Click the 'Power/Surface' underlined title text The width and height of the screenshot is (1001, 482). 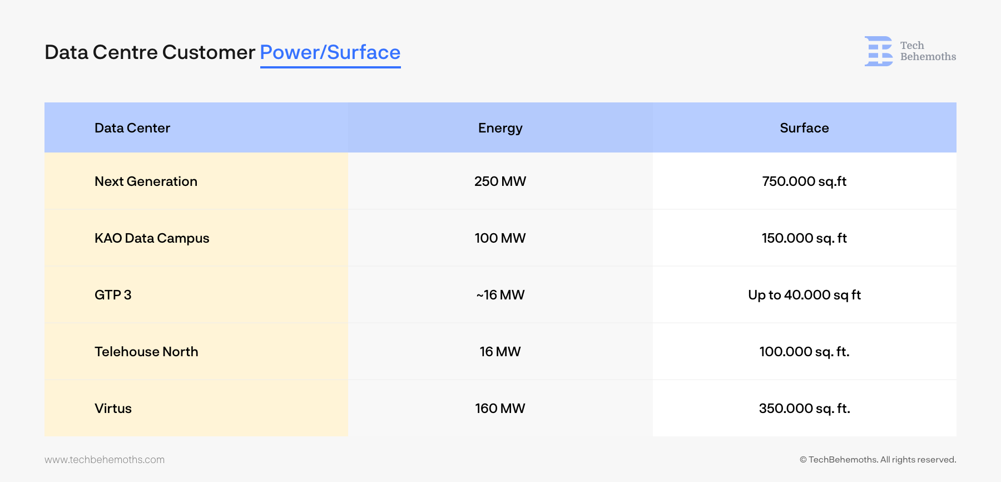click(330, 52)
